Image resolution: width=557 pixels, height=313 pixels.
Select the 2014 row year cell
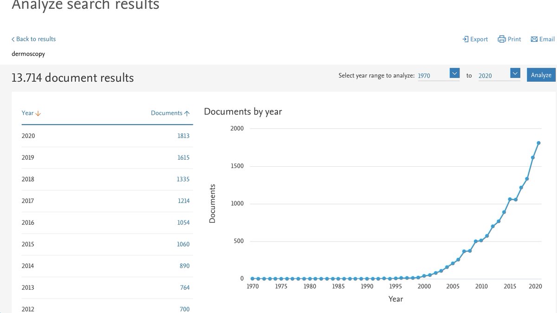[28, 266]
